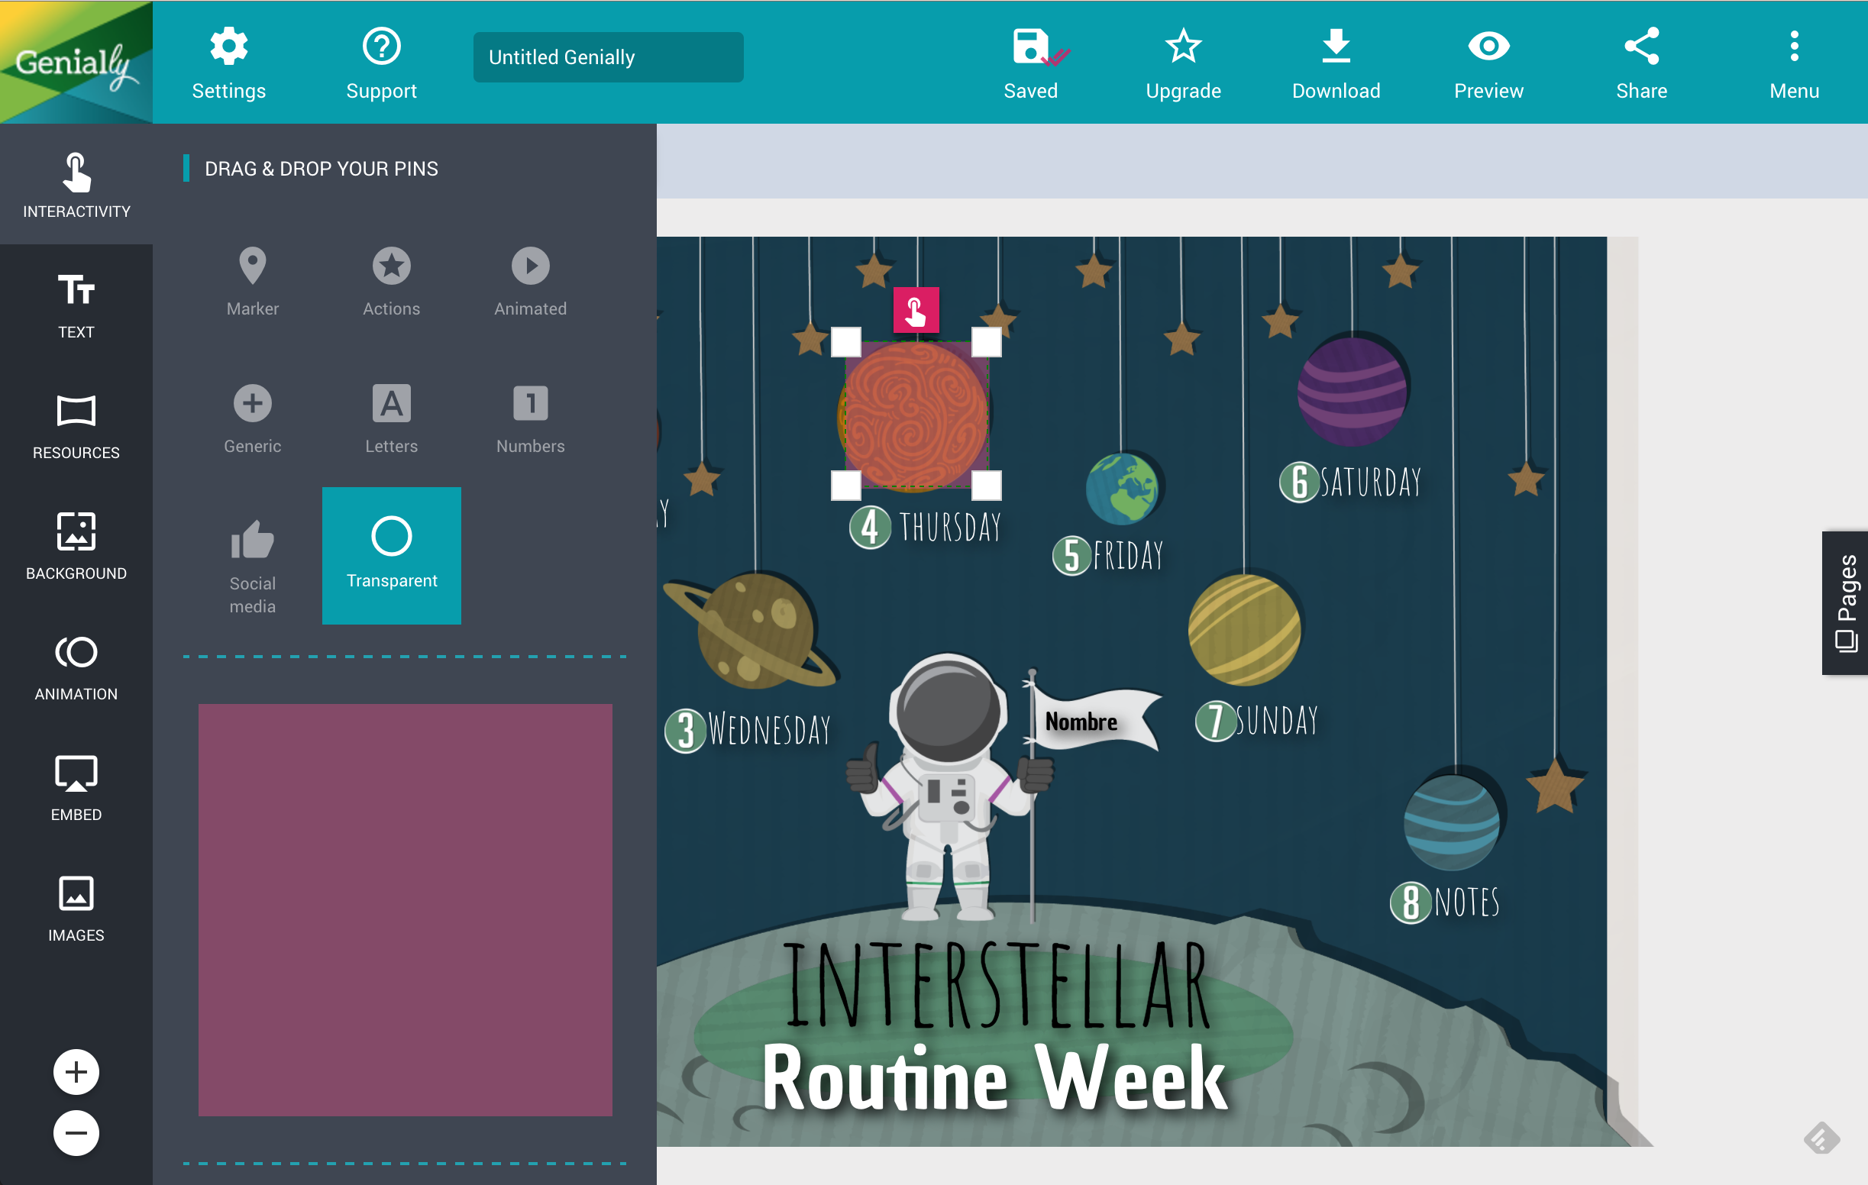Select the Transparent pin type
Viewport: 1868px width, 1185px height.
[391, 555]
